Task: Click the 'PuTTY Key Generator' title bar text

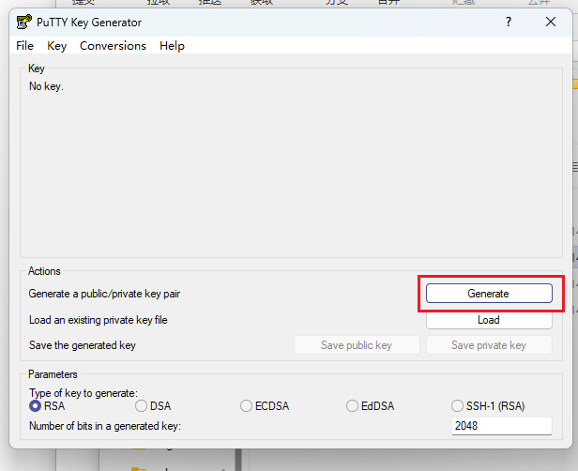Action: [x=92, y=23]
